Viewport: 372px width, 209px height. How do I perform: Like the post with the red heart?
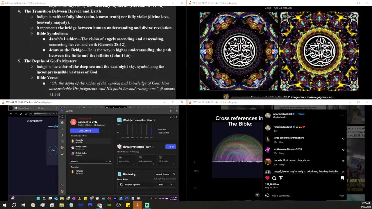coord(267,178)
